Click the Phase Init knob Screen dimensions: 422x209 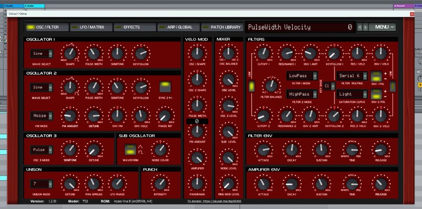click(165, 116)
